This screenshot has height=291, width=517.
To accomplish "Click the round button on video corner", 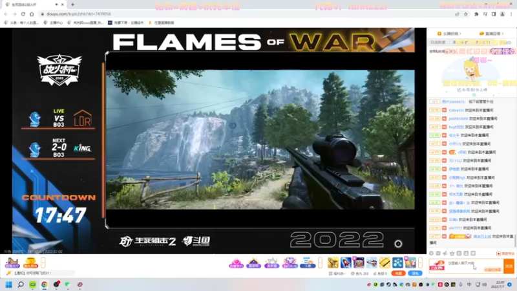I will (398, 244).
